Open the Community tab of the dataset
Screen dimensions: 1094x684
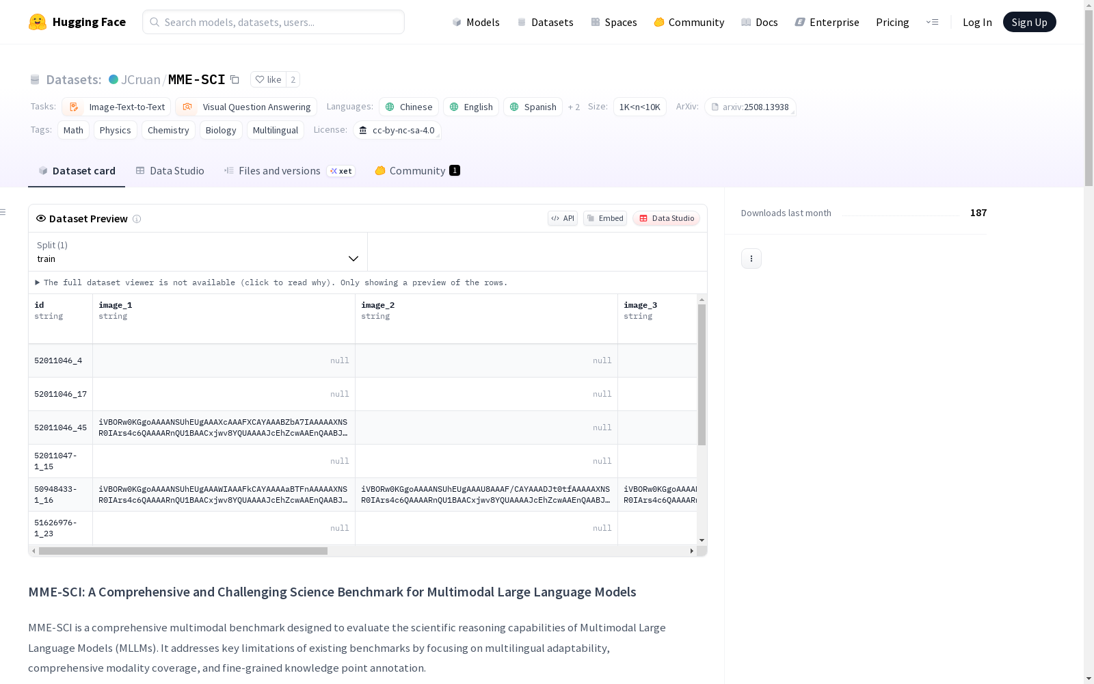[417, 171]
